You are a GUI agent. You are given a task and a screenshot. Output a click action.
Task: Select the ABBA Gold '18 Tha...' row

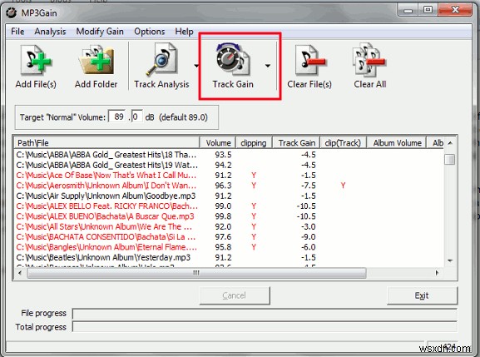[230, 155]
